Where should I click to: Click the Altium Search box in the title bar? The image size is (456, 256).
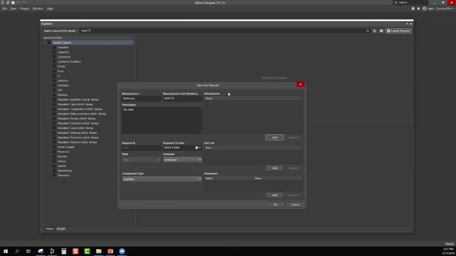410,3
